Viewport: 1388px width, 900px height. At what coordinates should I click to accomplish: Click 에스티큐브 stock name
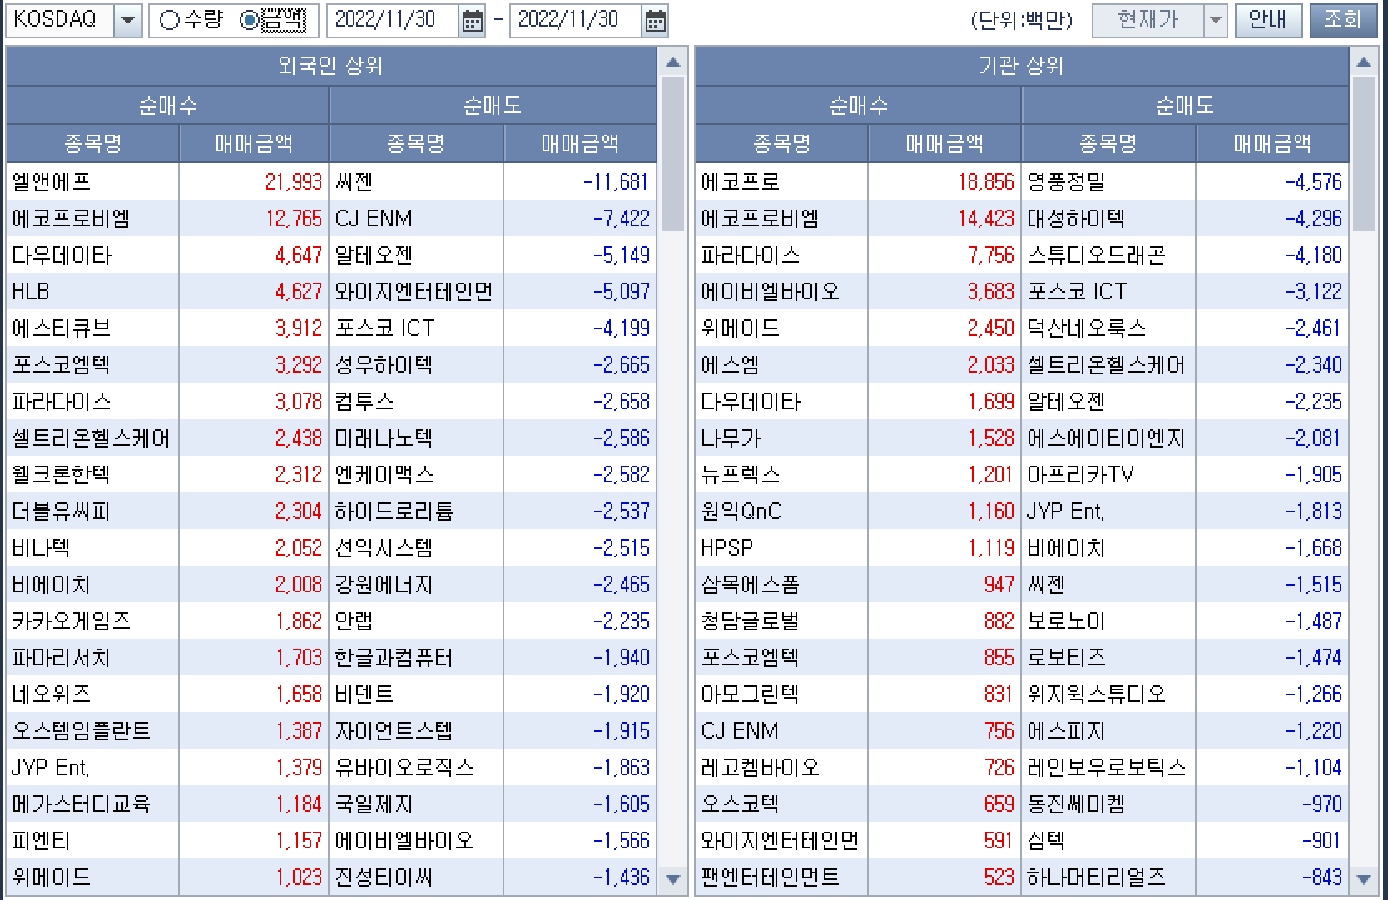62,328
